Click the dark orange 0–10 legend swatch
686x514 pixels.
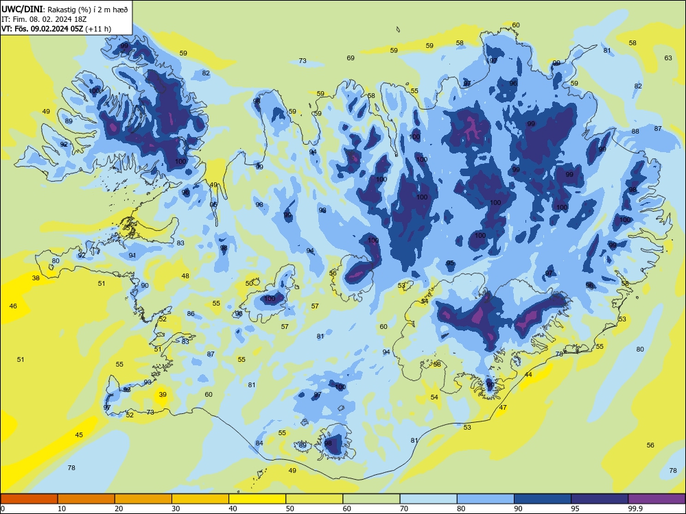click(x=29, y=499)
